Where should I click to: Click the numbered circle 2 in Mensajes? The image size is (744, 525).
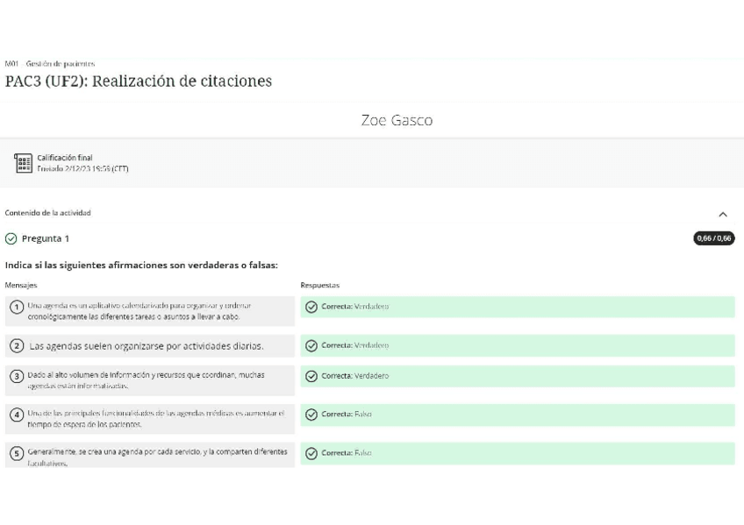coord(17,346)
